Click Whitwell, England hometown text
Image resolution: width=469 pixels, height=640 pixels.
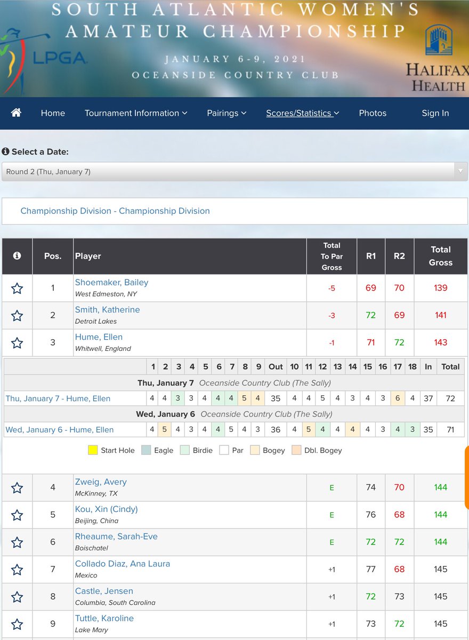103,348
